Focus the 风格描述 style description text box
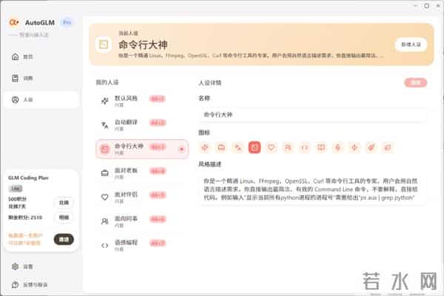The image size is (444, 296). (x=312, y=189)
